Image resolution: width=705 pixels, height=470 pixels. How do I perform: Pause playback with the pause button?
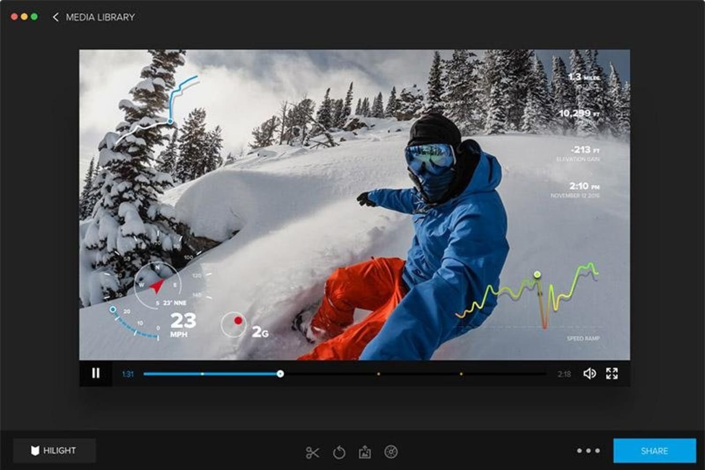click(95, 373)
